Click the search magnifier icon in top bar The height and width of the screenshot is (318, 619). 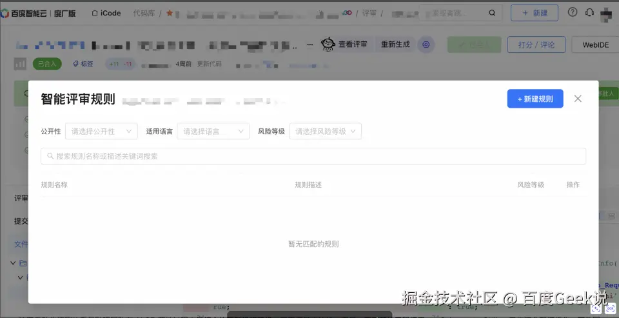click(492, 13)
